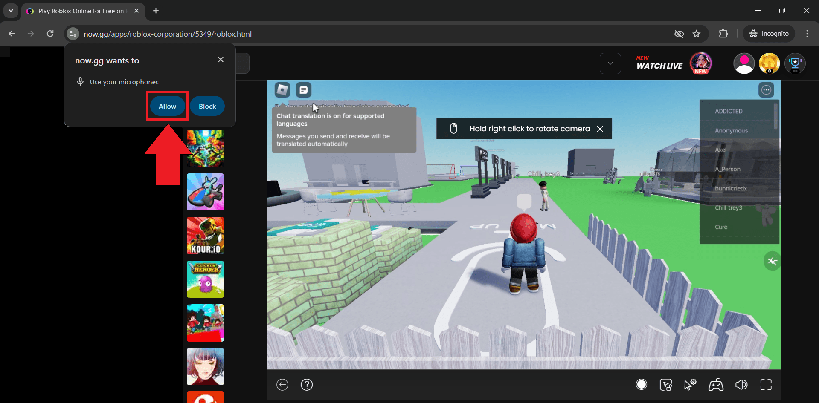
Task: Click the live streamer avatar with NEW badge
Action: 701,63
